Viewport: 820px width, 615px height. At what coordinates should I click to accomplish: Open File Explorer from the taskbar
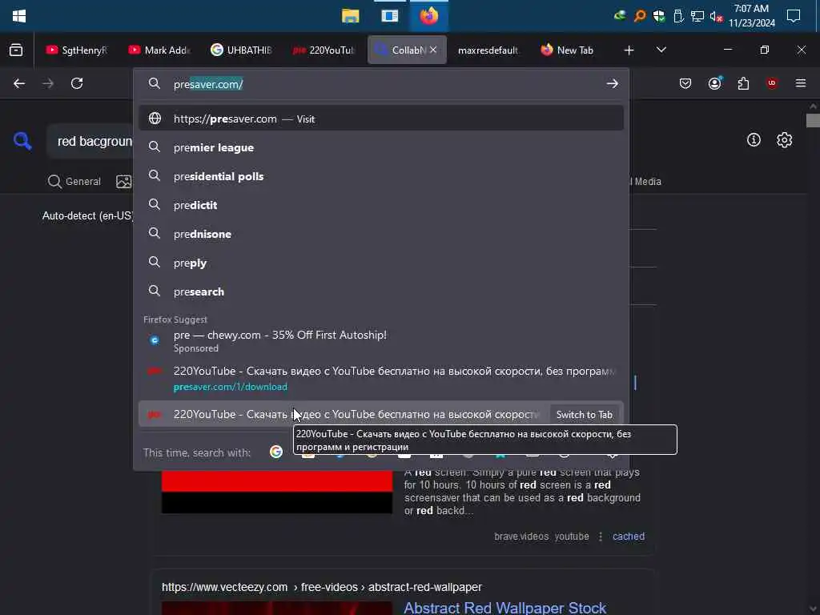click(351, 16)
